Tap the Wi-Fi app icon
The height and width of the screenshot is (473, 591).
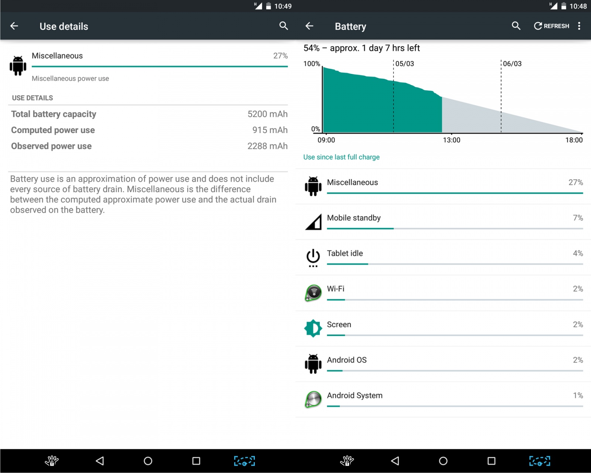(x=313, y=293)
